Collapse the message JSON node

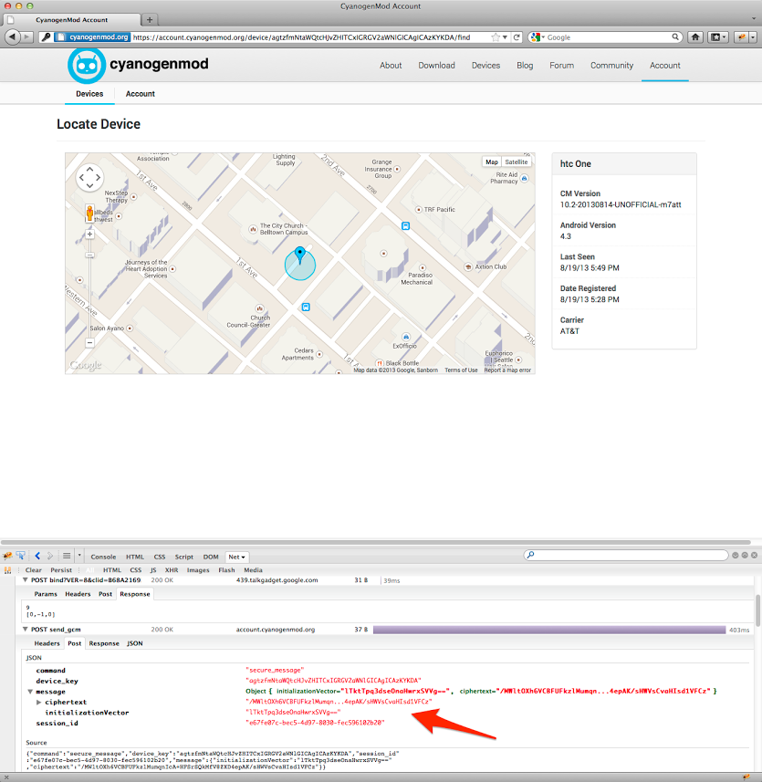(30, 692)
